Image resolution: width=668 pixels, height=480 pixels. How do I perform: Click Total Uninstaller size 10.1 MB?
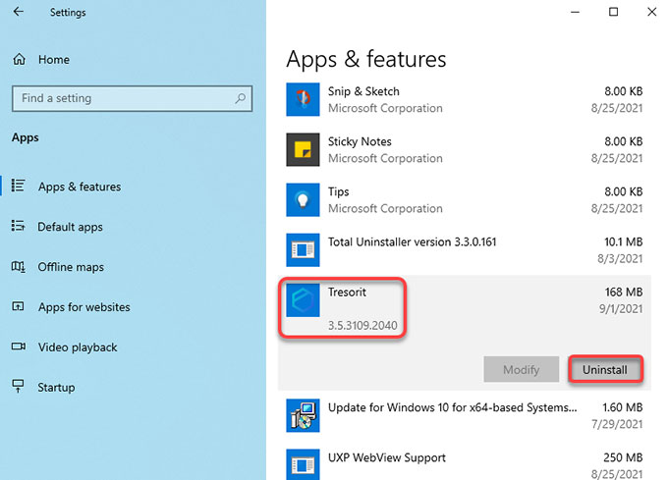click(x=623, y=241)
